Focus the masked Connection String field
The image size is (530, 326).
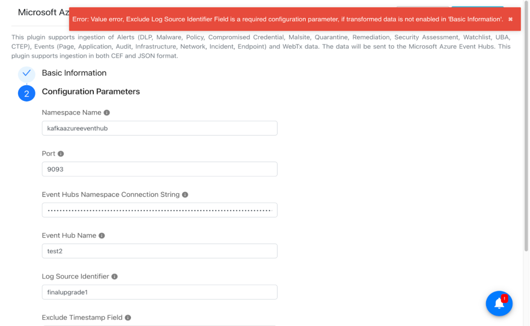[x=159, y=210]
